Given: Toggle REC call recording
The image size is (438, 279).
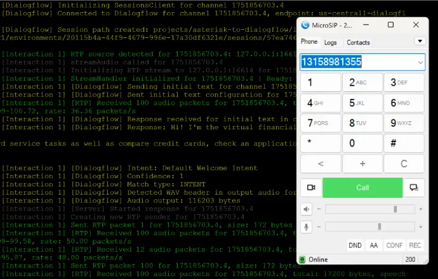Looking at the screenshot, I should tap(415, 245).
